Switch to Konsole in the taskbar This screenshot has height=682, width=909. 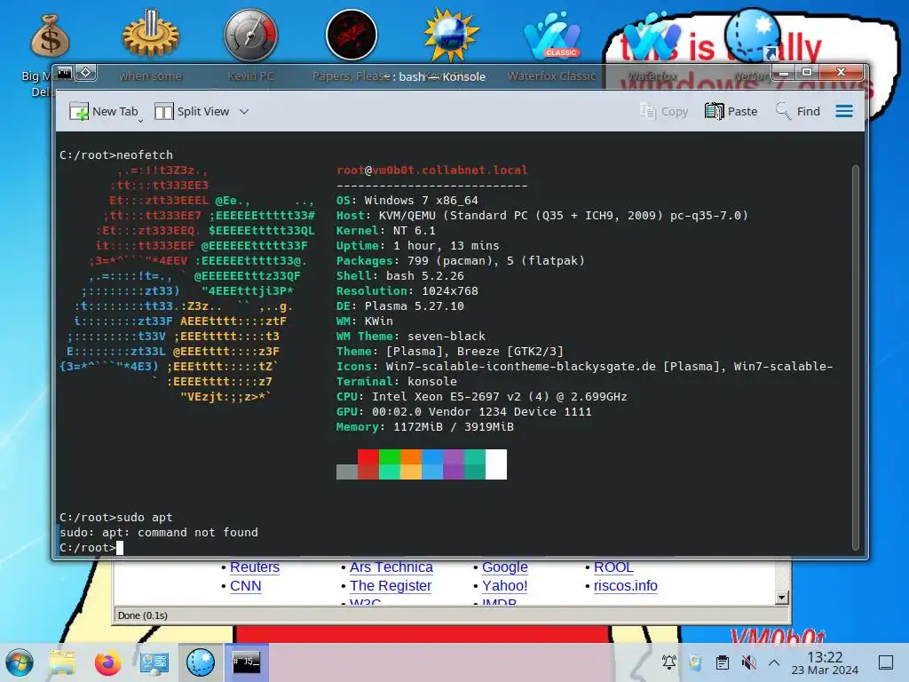(x=247, y=662)
